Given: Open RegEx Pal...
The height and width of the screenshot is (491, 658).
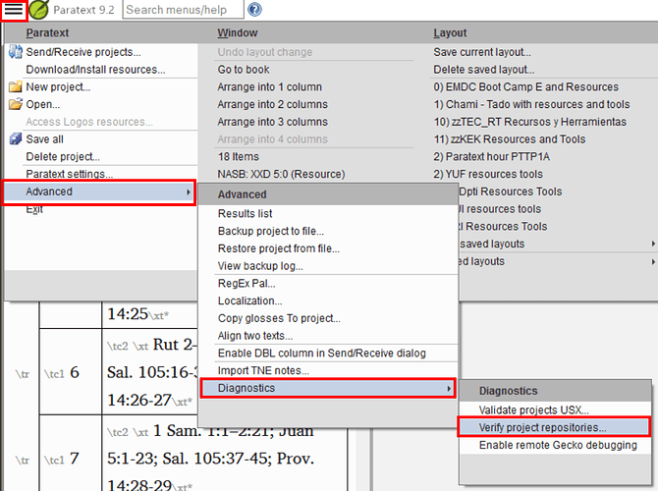Looking at the screenshot, I should (247, 283).
